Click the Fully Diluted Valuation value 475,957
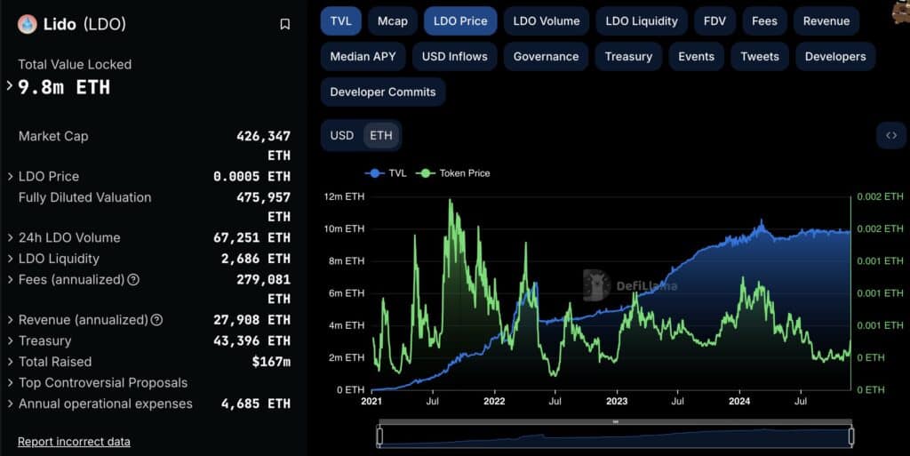Screen dimensions: 910x456 pos(263,197)
